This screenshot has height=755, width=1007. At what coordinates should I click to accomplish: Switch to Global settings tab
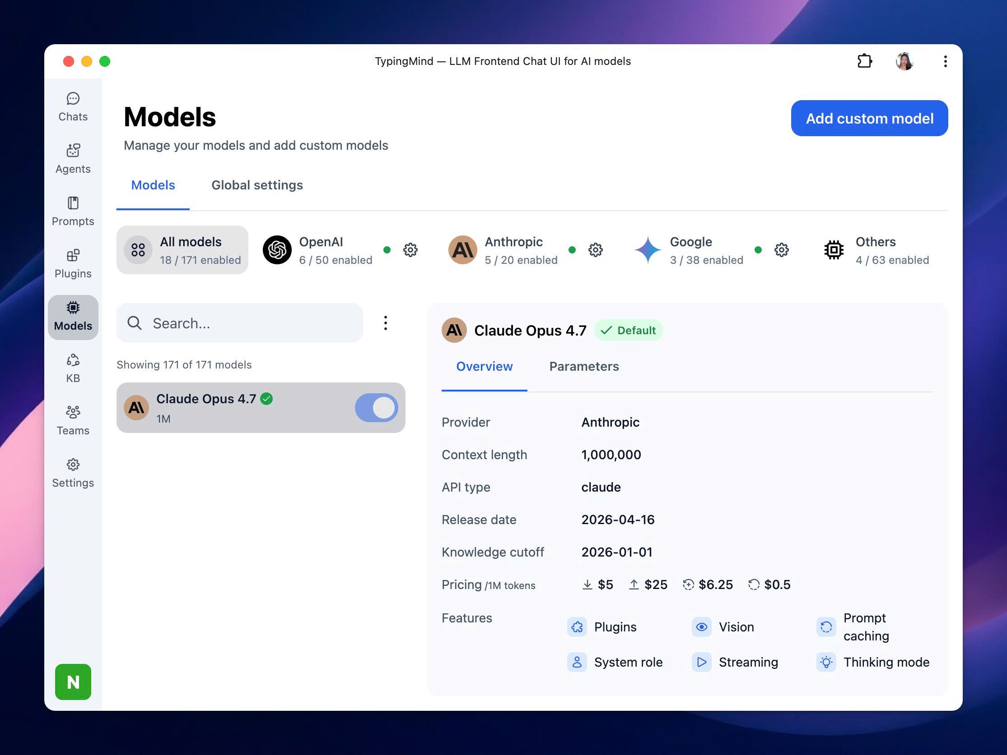click(257, 185)
